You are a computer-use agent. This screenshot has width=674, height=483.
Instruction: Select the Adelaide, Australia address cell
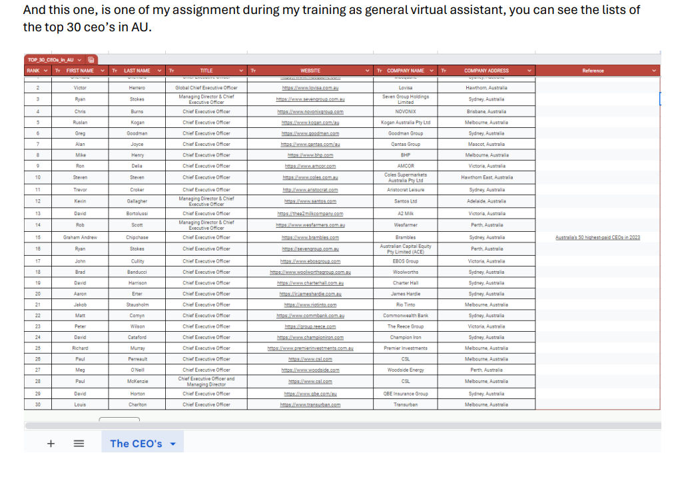(x=487, y=201)
